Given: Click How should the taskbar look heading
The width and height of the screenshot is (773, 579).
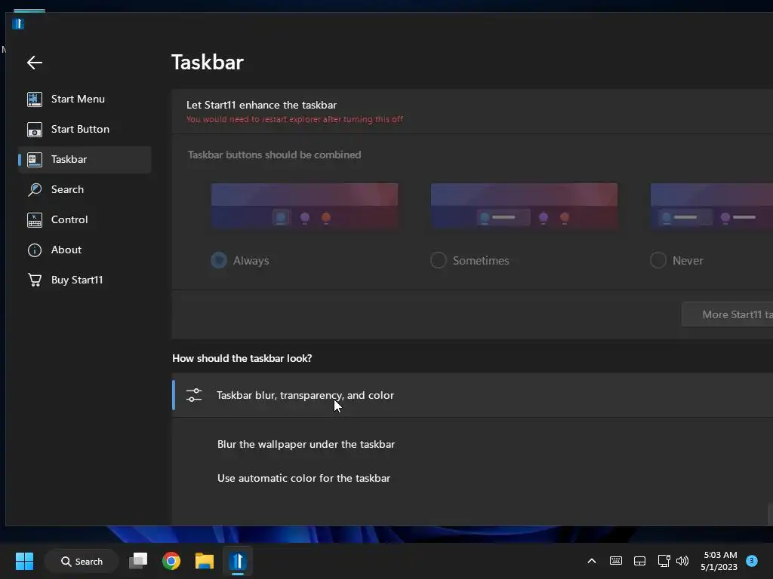Looking at the screenshot, I should pos(242,358).
